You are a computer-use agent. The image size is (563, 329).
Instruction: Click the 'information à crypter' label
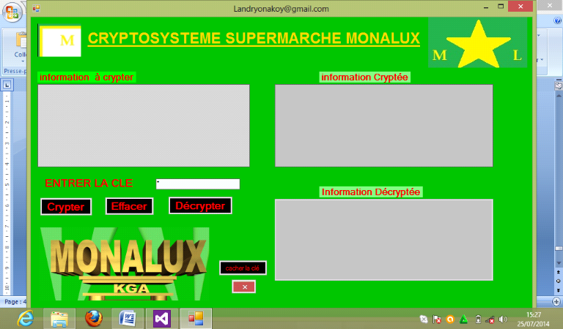coord(87,77)
